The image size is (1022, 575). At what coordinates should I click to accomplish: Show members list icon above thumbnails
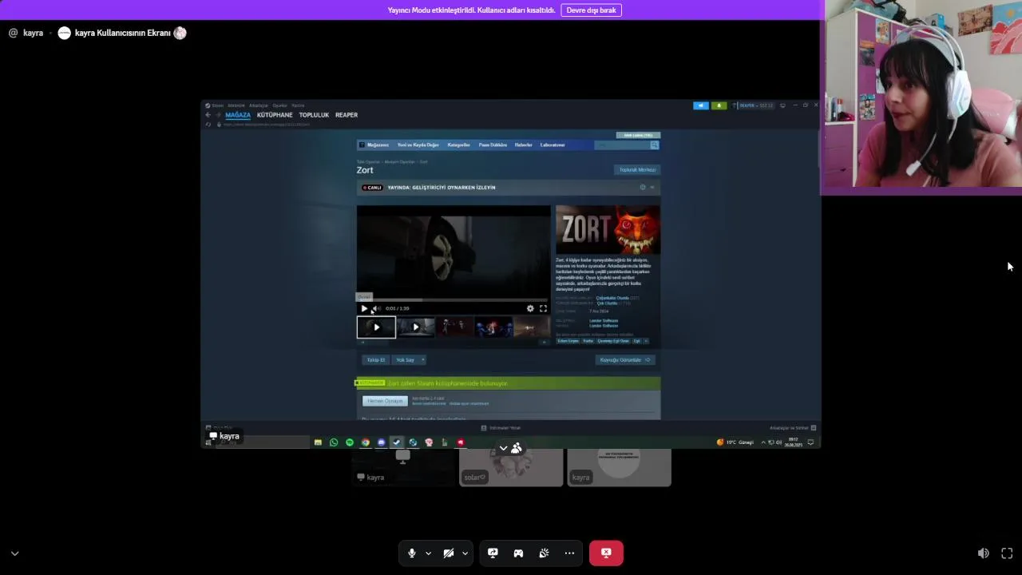point(517,449)
